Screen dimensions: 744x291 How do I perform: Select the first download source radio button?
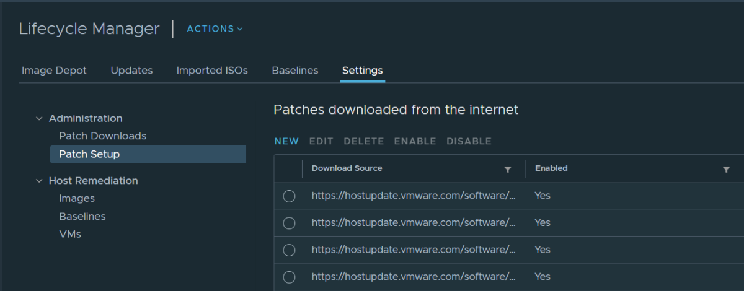pos(289,196)
